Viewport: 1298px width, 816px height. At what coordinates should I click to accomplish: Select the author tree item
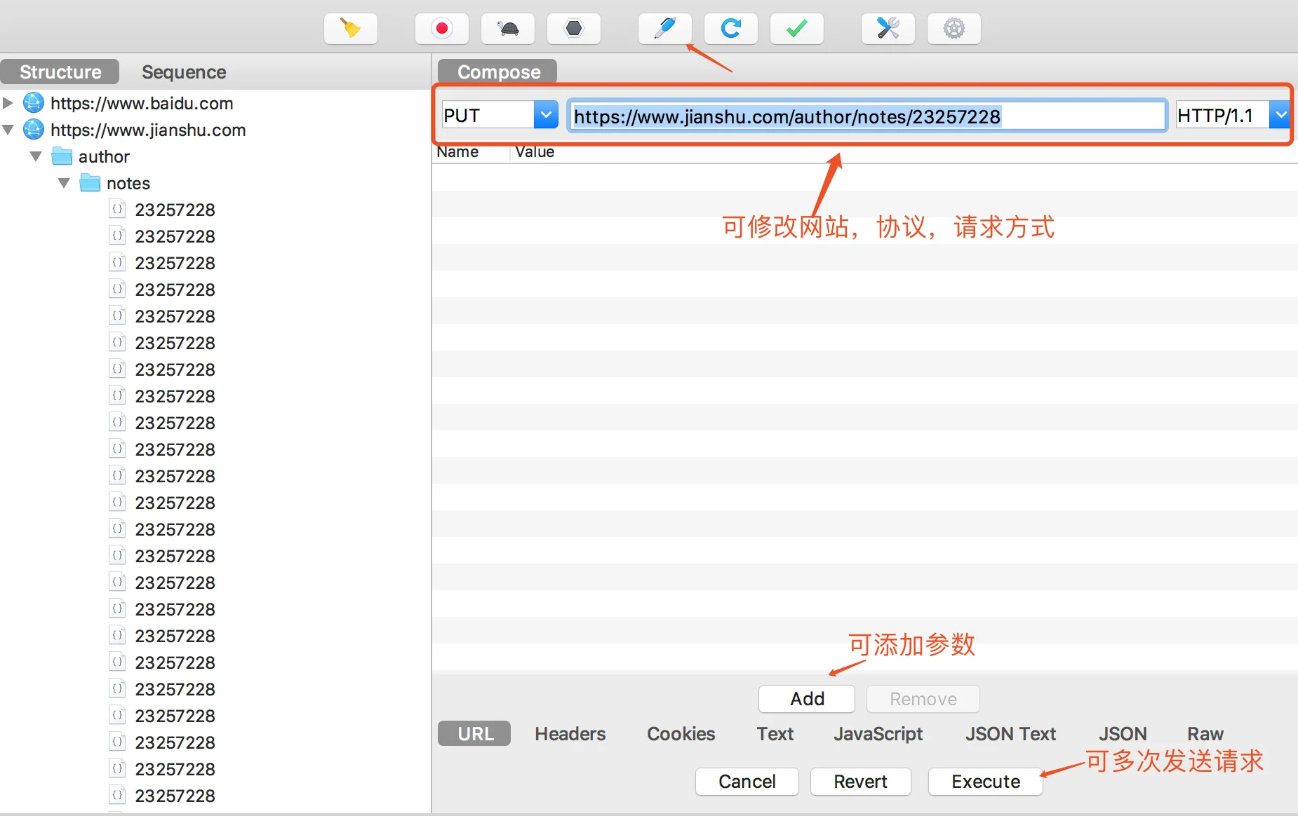(x=104, y=156)
